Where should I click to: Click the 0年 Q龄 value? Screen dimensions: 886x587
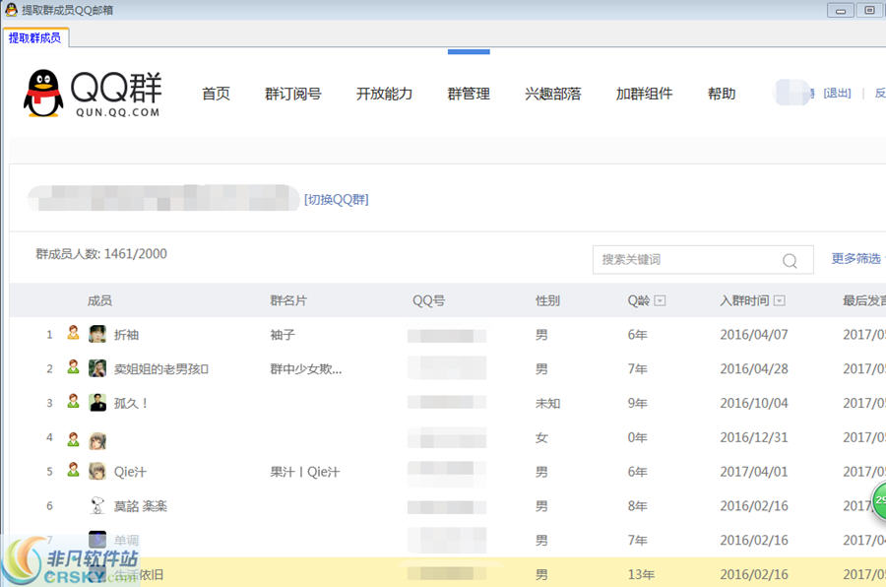(637, 437)
